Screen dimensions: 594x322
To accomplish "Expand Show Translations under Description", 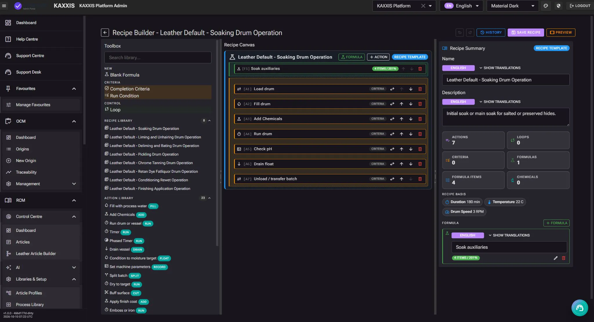I will 500,102.
